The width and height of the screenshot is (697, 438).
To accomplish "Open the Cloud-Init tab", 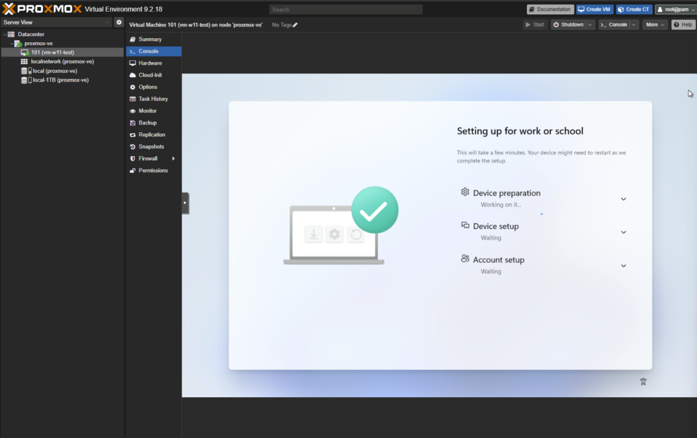I will [x=153, y=75].
